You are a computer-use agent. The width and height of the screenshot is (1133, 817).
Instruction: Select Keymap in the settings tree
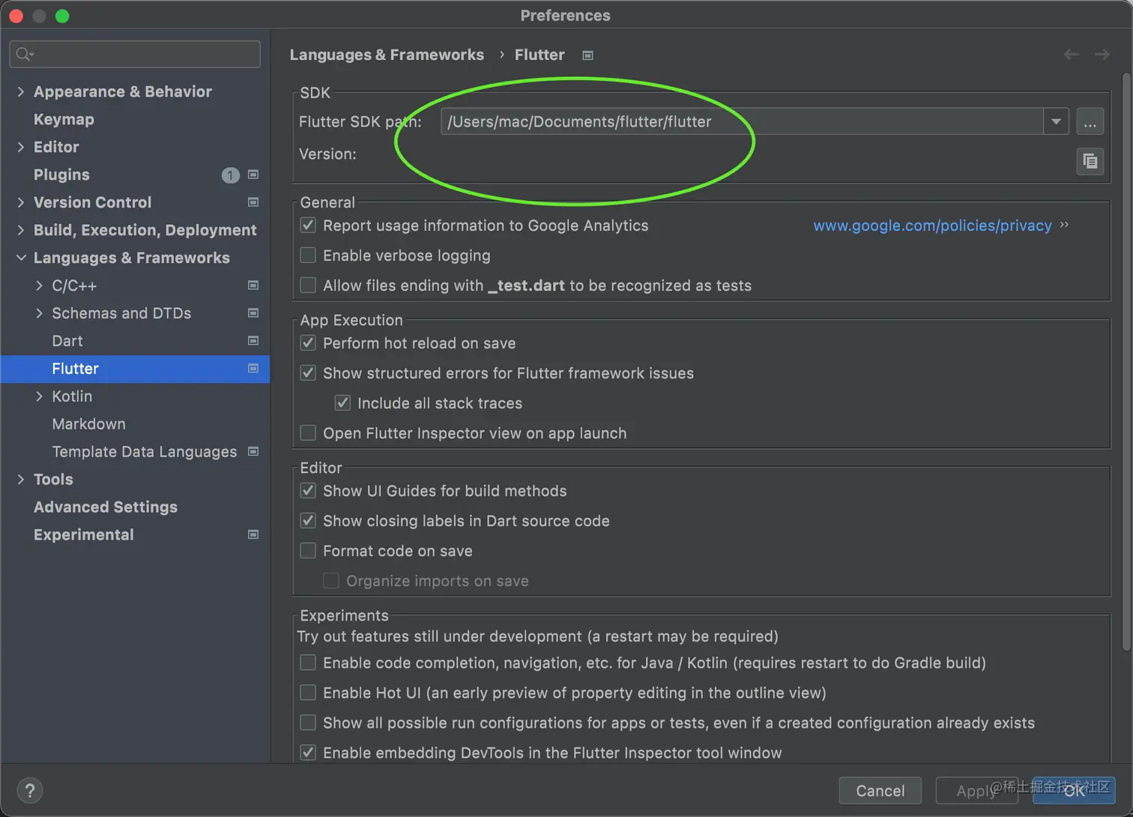[64, 119]
